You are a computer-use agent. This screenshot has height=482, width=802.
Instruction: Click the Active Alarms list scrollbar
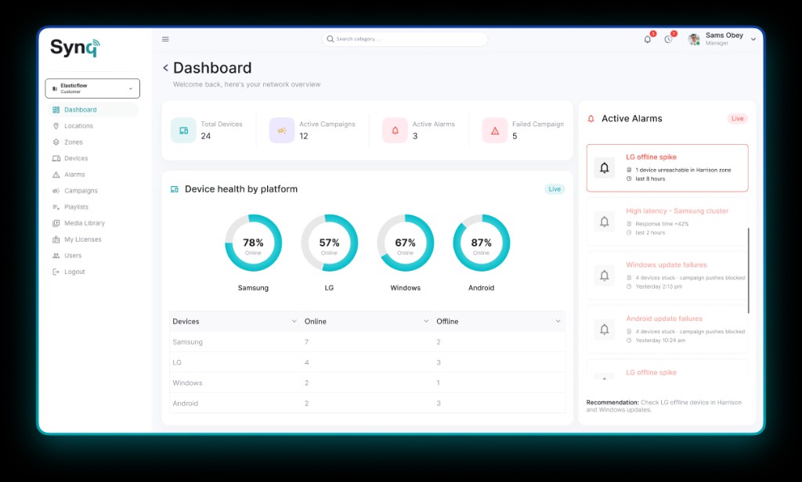click(x=748, y=271)
